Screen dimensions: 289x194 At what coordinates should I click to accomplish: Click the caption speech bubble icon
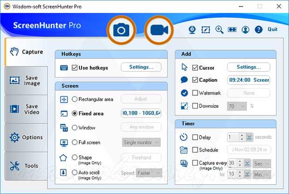click(x=184, y=80)
